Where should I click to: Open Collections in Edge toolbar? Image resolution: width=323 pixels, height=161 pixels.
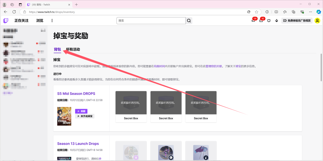tap(294, 12)
